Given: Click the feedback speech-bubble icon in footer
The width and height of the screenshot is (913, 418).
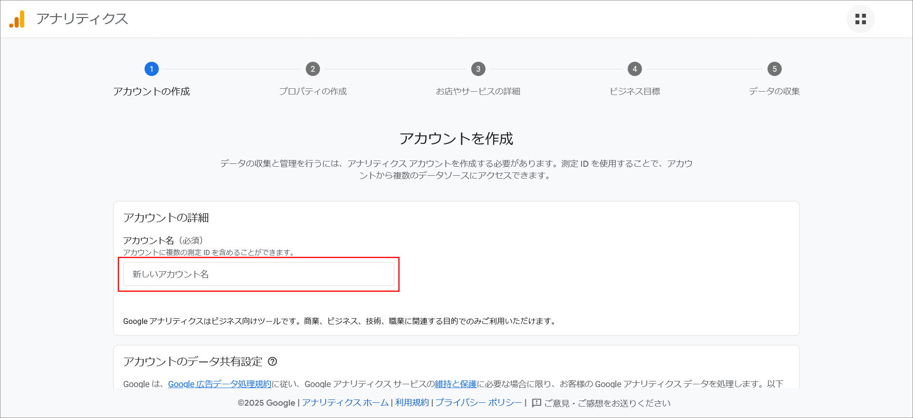Looking at the screenshot, I should [537, 403].
